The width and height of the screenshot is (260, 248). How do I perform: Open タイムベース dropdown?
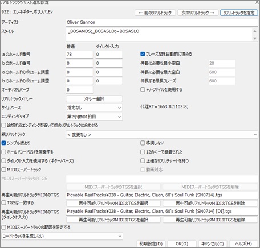coord(94,108)
